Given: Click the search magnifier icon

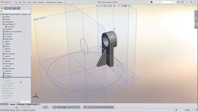Looking at the screenshot, I should tap(173, 2).
